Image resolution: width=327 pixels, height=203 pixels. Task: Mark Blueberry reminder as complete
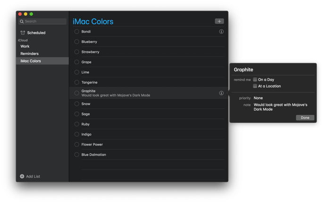point(77,42)
